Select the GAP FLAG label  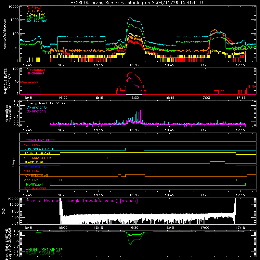(x=32, y=145)
